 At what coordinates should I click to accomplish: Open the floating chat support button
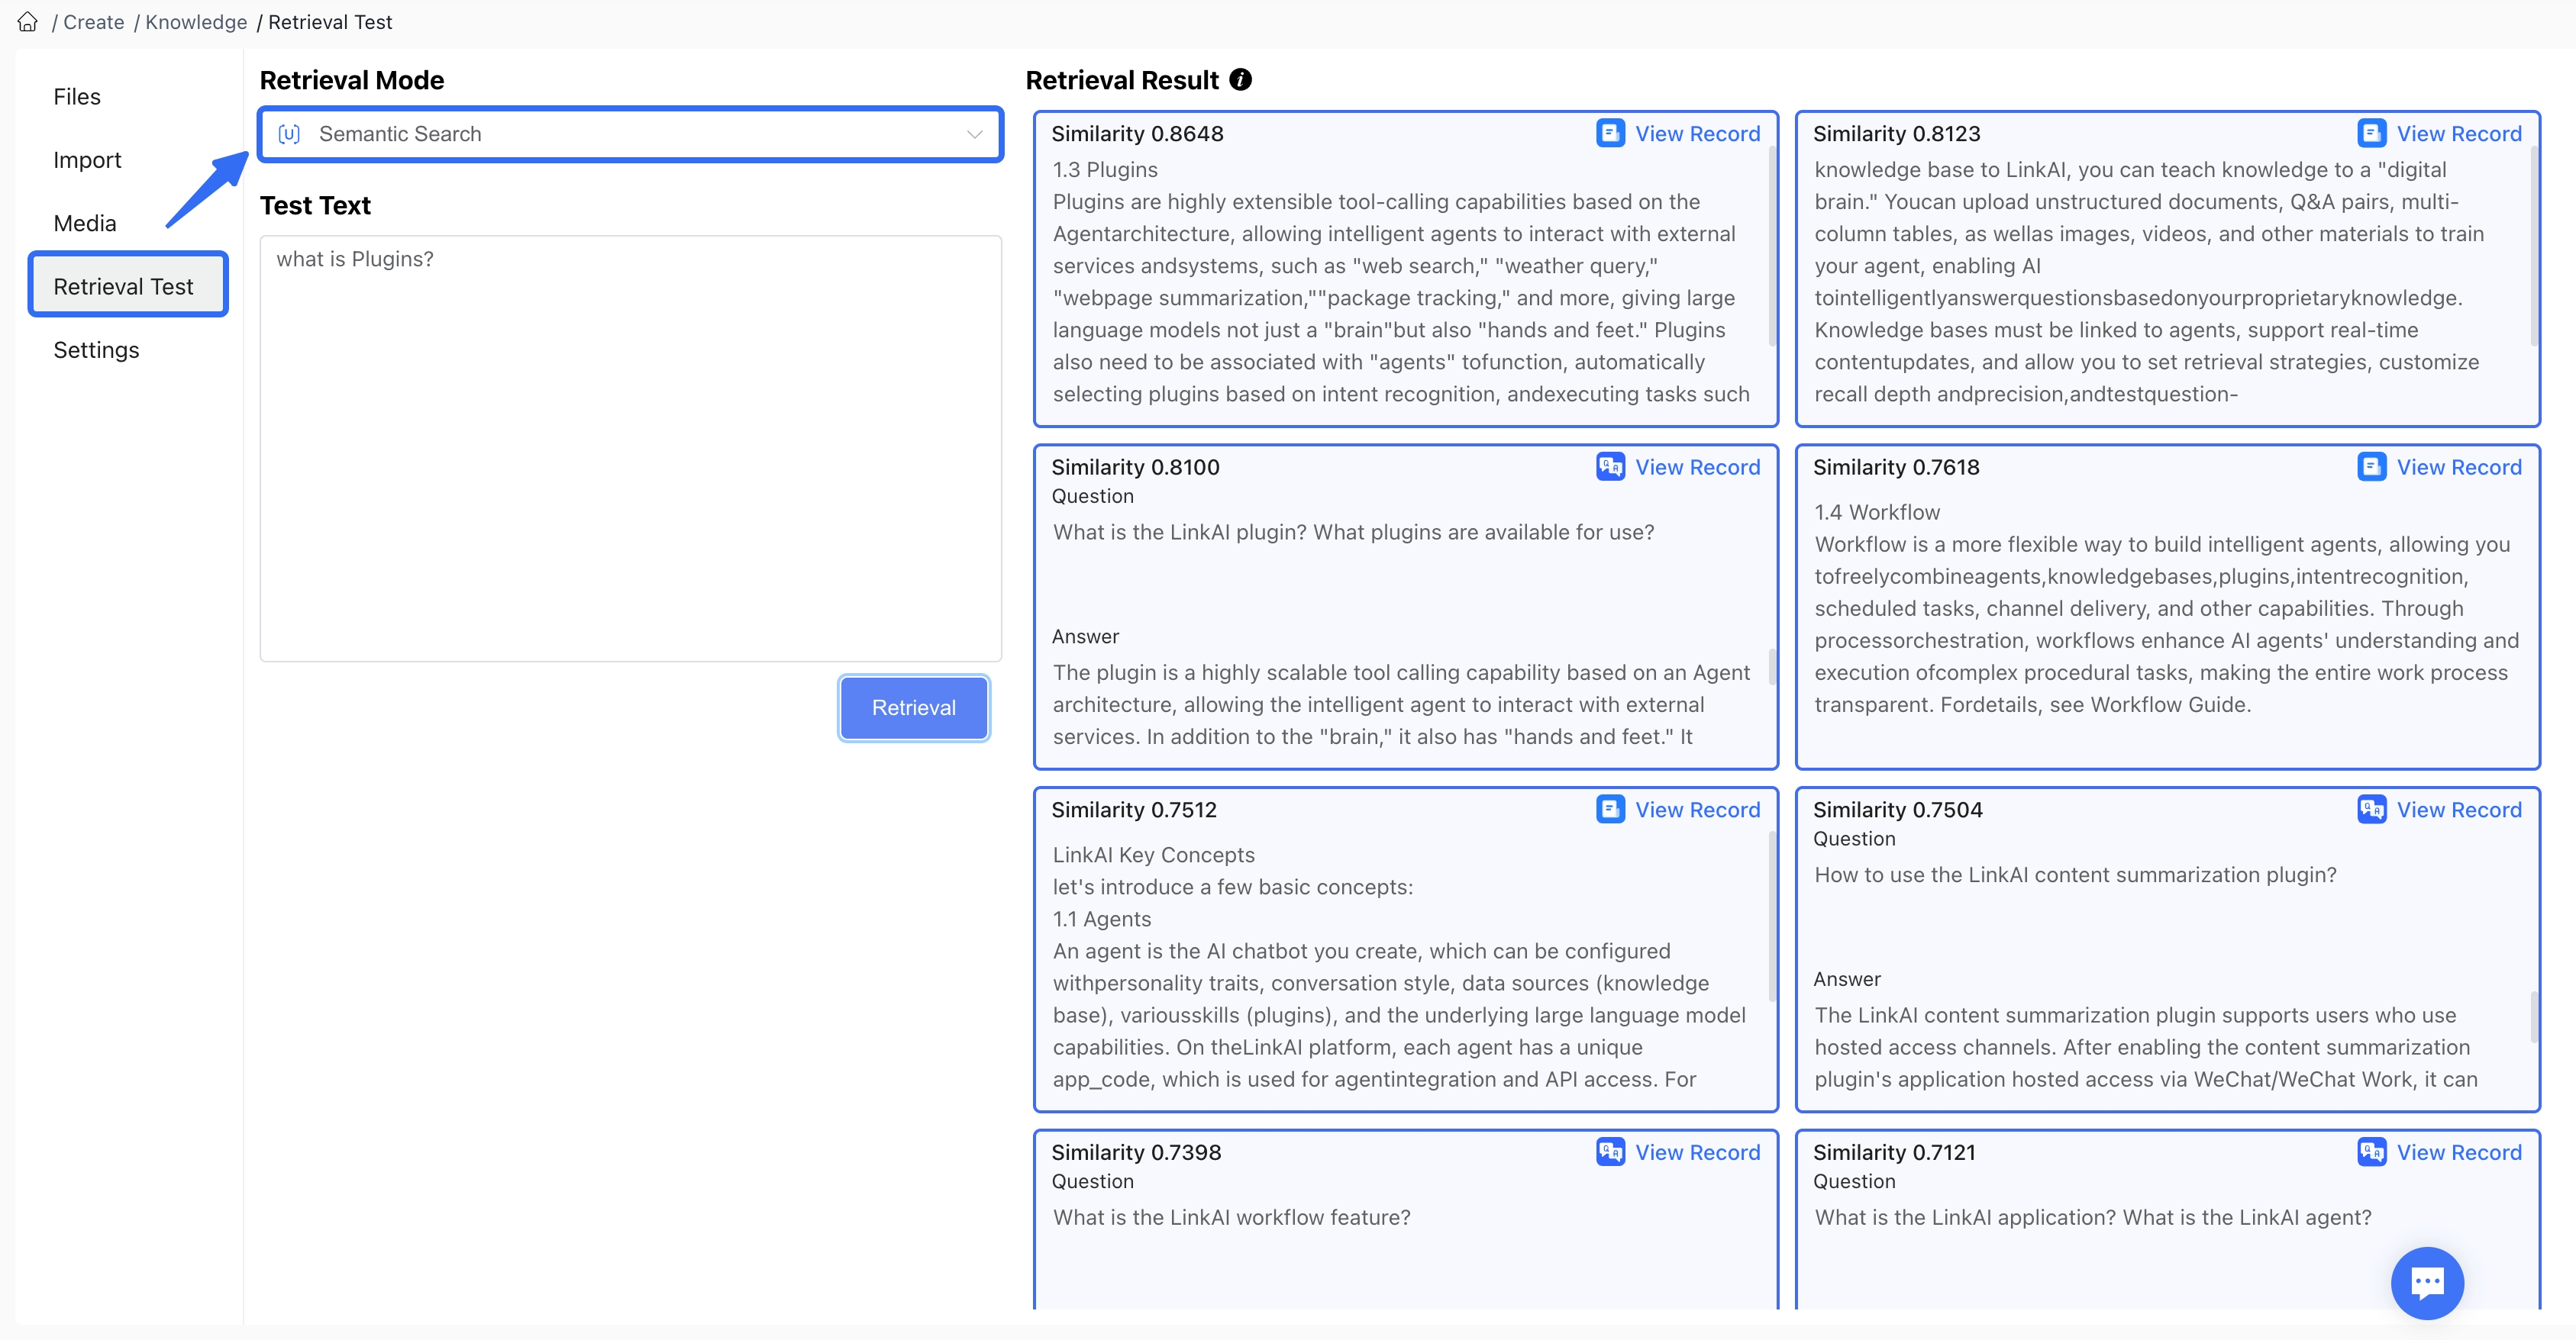click(2427, 1282)
